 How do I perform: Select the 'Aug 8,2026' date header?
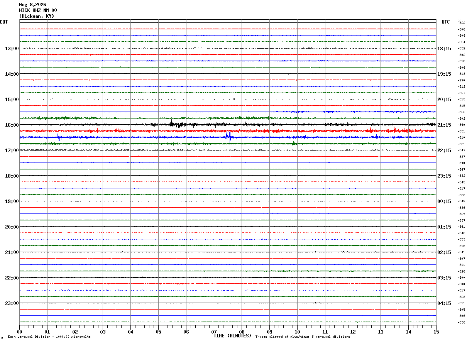click(x=32, y=5)
